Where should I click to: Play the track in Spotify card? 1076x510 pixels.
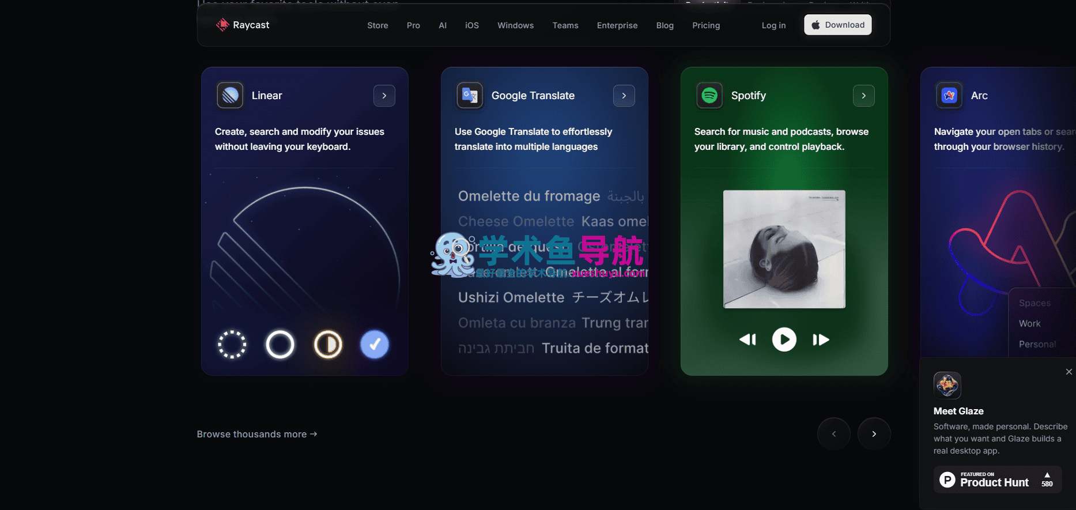784,339
